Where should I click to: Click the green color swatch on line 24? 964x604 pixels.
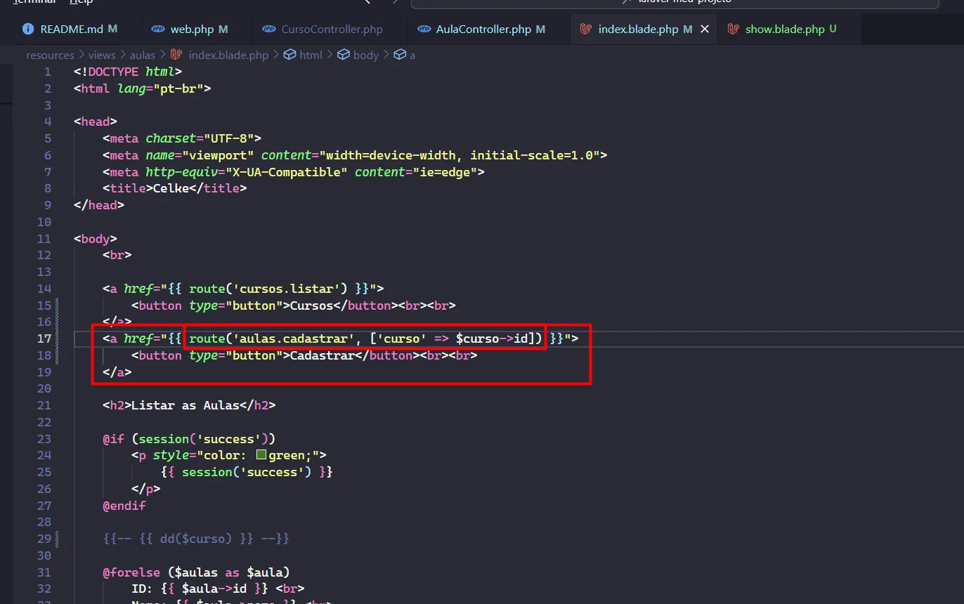pos(261,455)
